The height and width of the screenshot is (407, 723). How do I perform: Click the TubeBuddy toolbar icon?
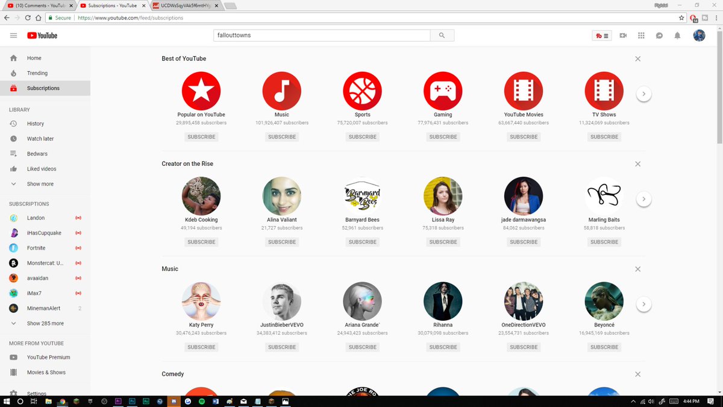pos(602,36)
